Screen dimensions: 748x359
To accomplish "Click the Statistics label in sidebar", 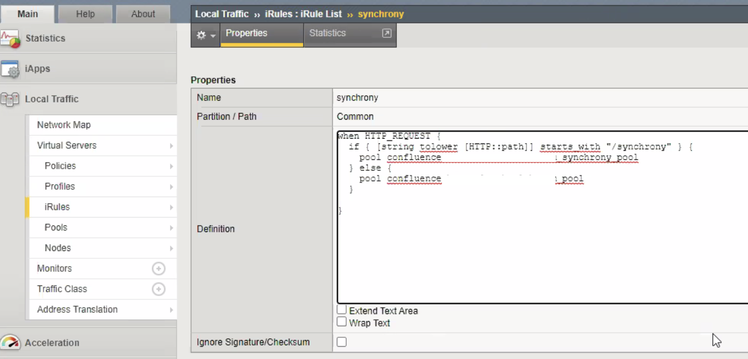I will tap(45, 38).
